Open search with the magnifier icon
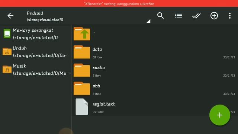Image resolution: width=238 pixels, height=134 pixels. tap(160, 16)
